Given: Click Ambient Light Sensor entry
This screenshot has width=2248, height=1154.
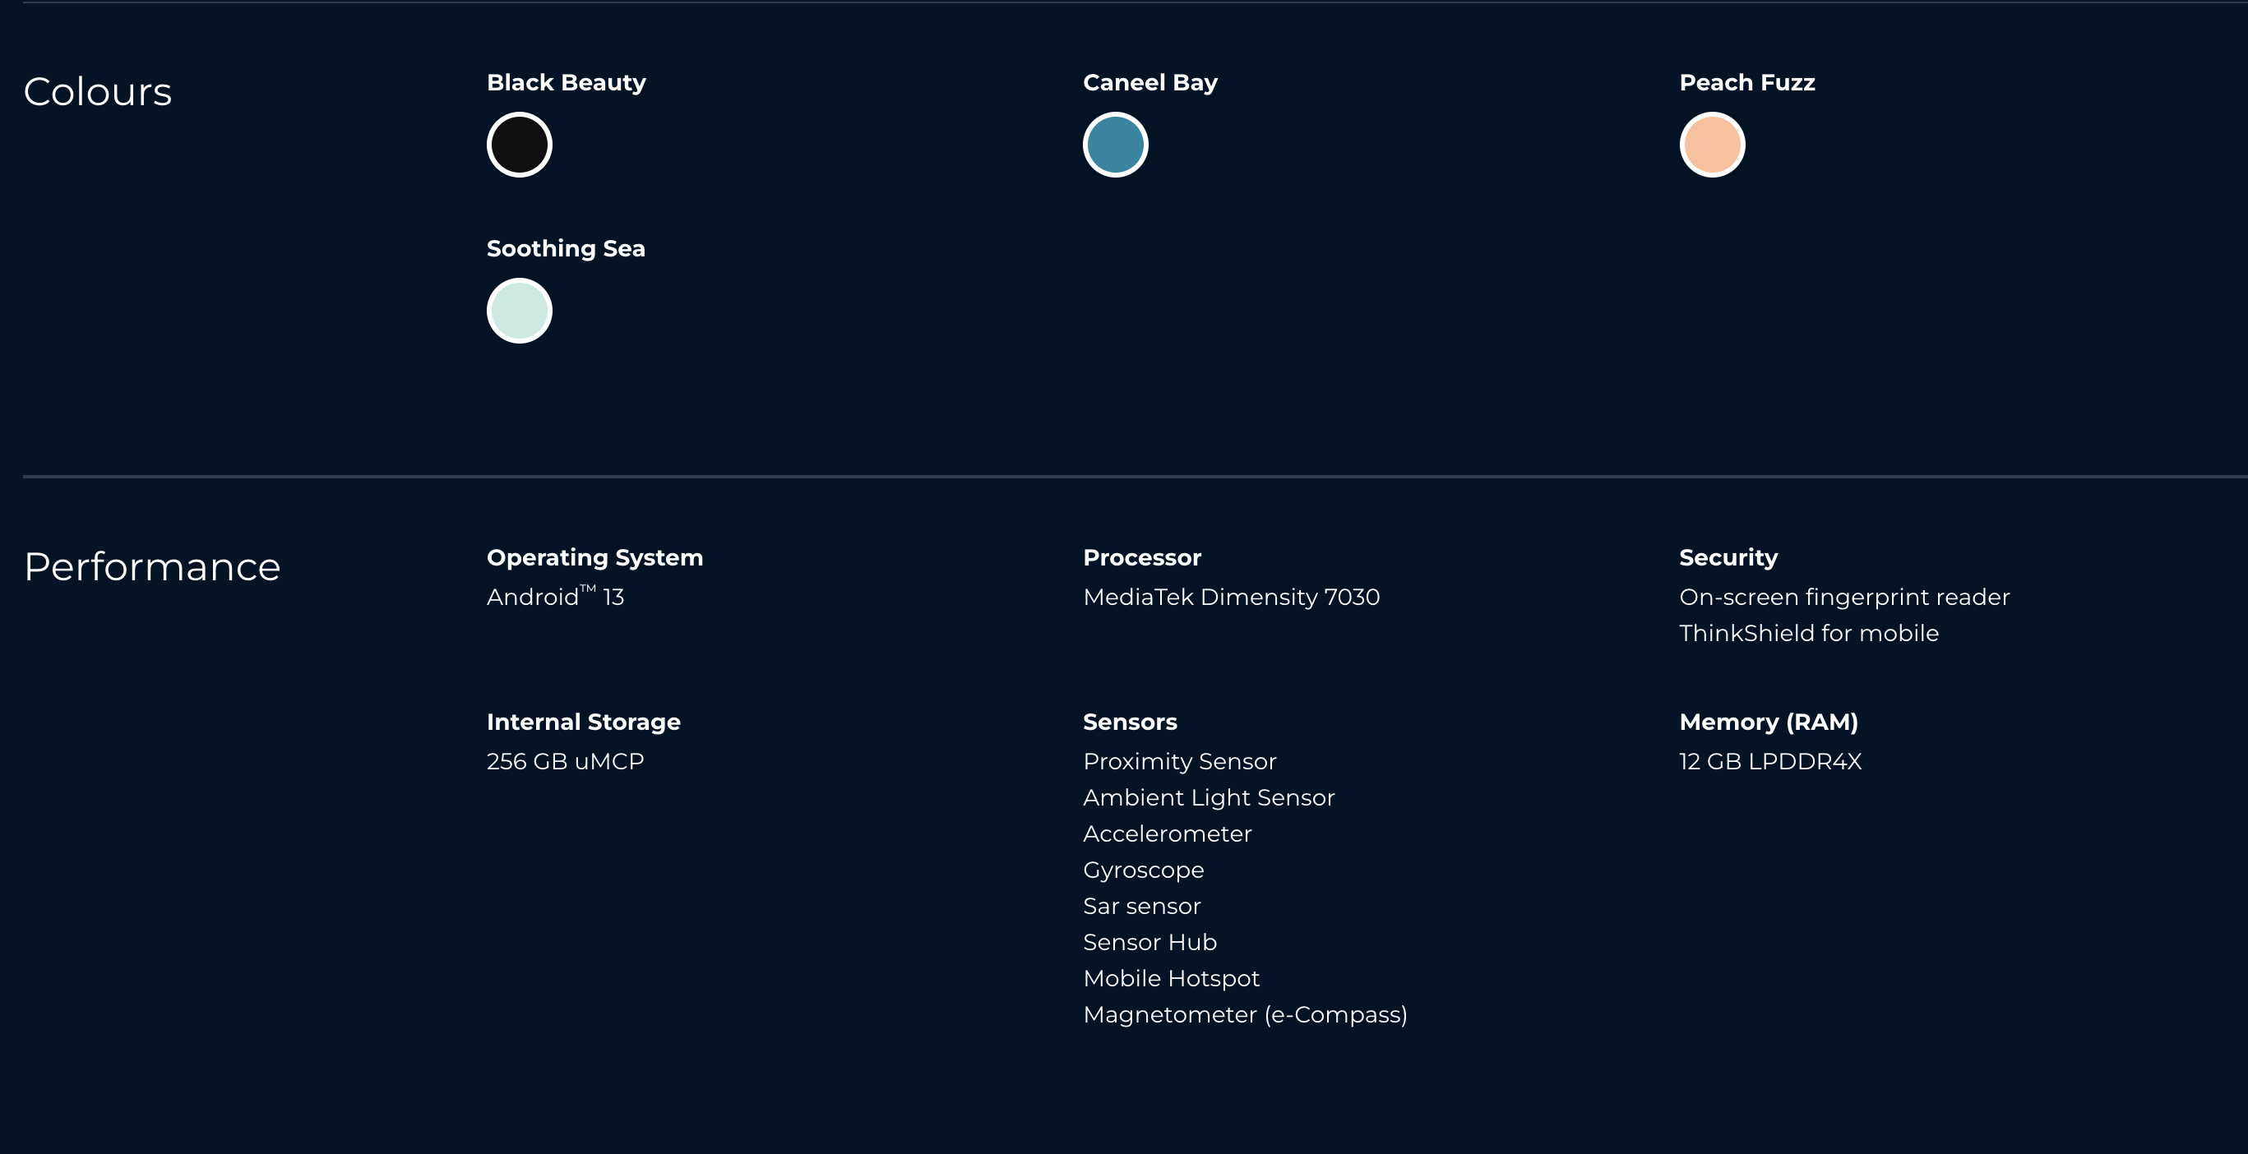Looking at the screenshot, I should 1209,798.
